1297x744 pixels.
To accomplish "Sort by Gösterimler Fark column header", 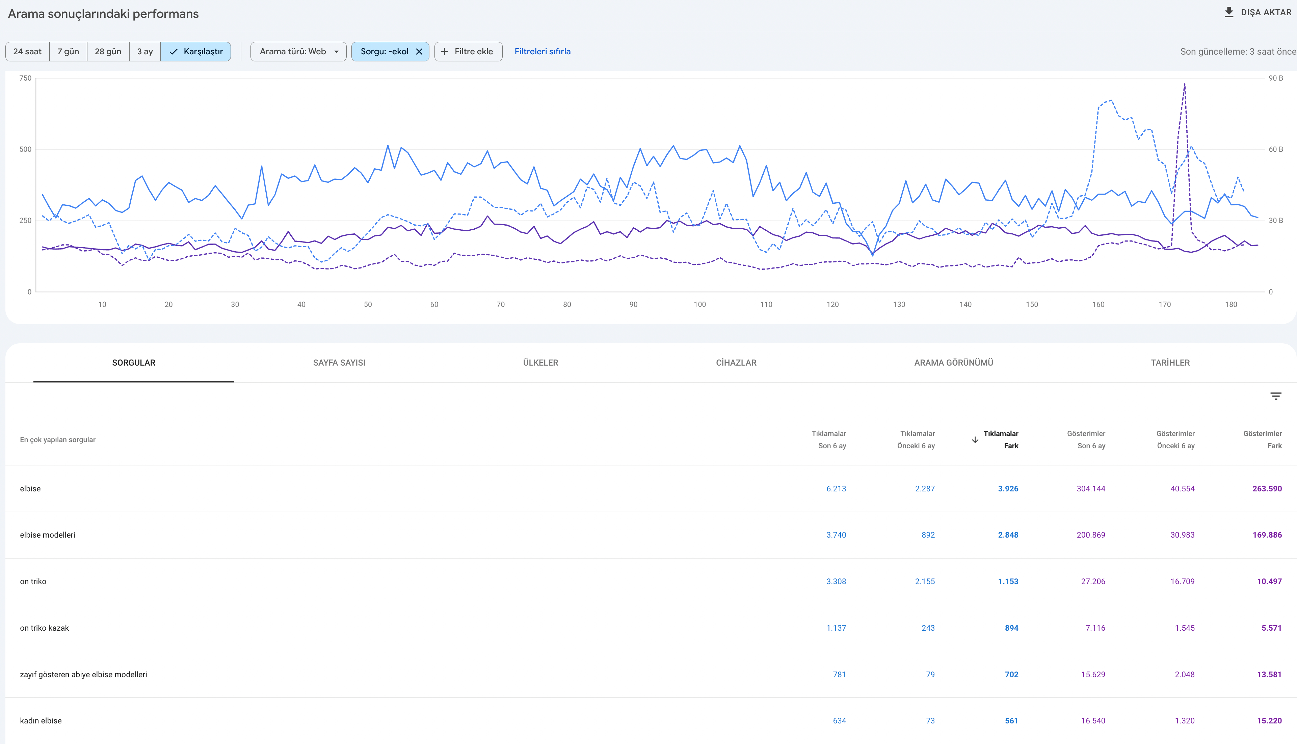I will 1262,439.
